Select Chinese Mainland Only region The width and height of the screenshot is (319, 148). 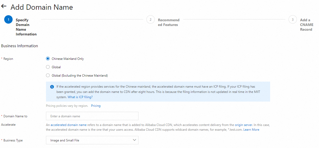[48, 59]
